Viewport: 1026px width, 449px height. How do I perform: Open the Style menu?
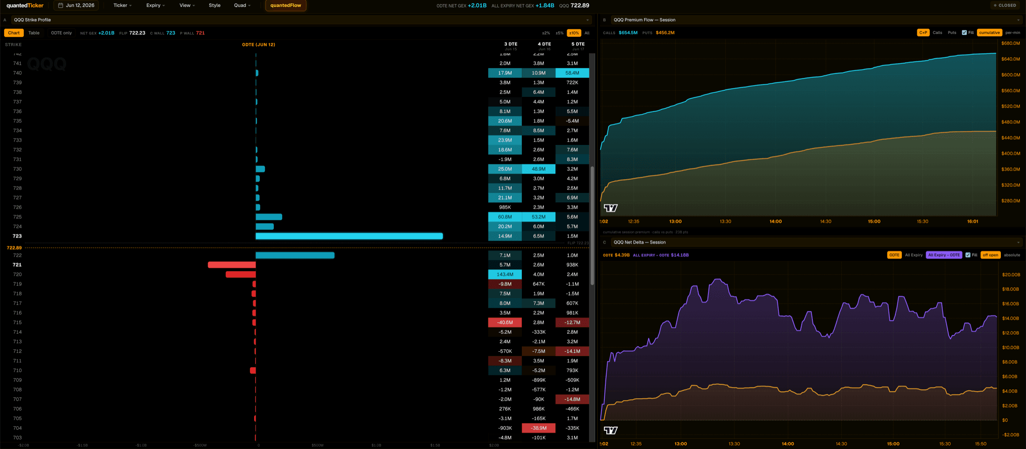[215, 6]
